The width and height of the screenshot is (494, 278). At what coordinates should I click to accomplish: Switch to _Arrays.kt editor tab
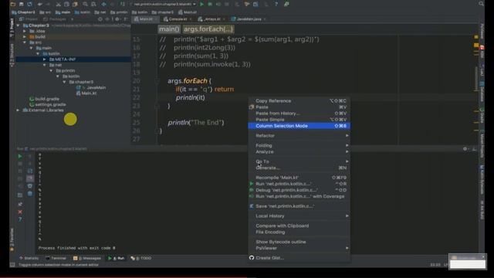[211, 19]
